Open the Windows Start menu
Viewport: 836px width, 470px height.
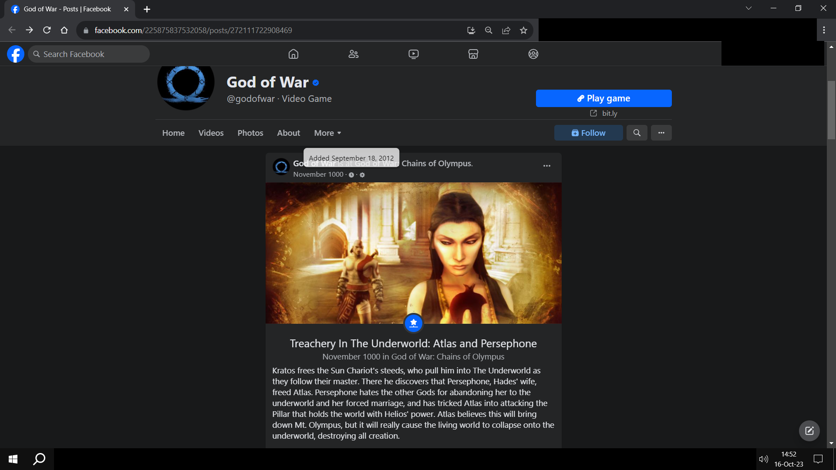(13, 459)
